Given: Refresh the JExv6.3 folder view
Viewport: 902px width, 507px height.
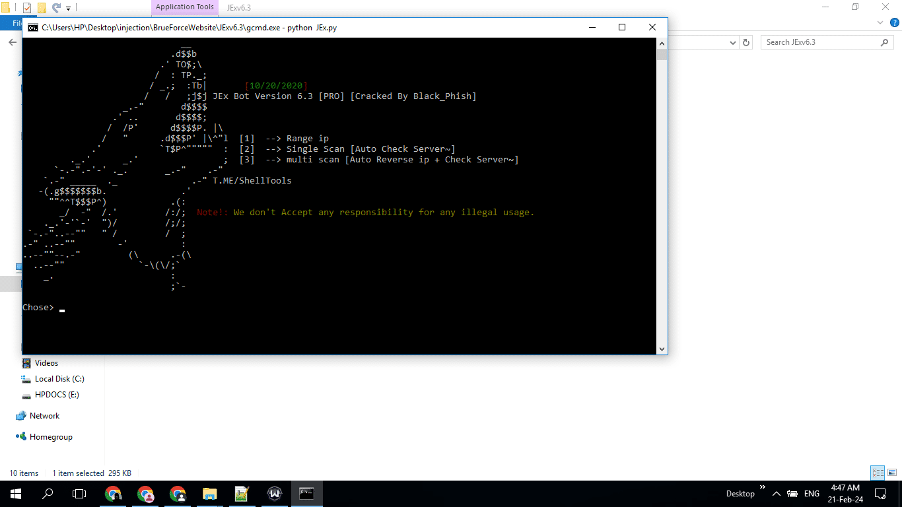Looking at the screenshot, I should 745,42.
